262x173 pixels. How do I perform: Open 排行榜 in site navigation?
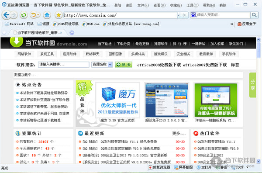pos(180,44)
